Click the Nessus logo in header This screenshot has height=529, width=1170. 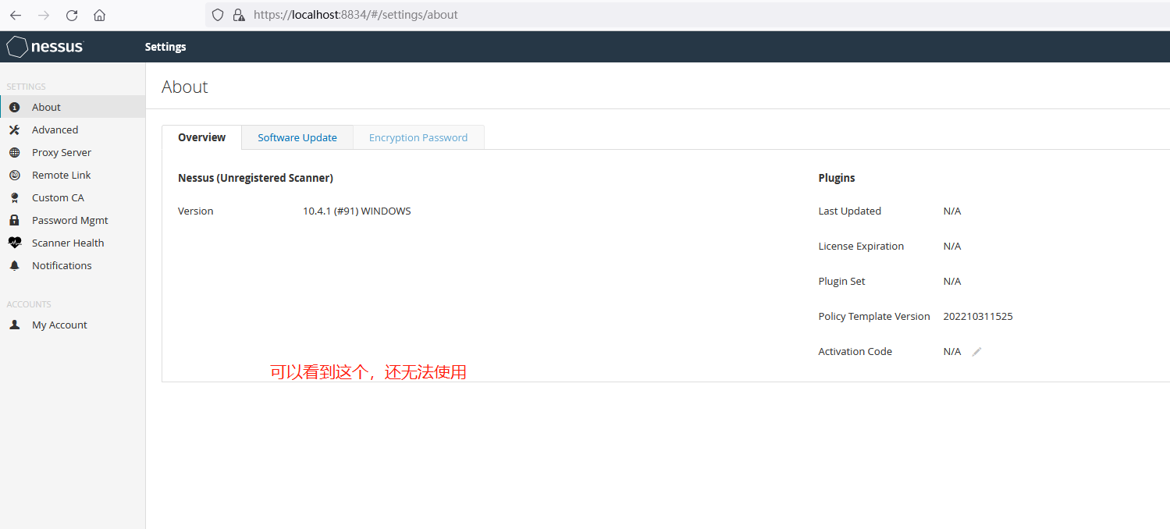45,47
